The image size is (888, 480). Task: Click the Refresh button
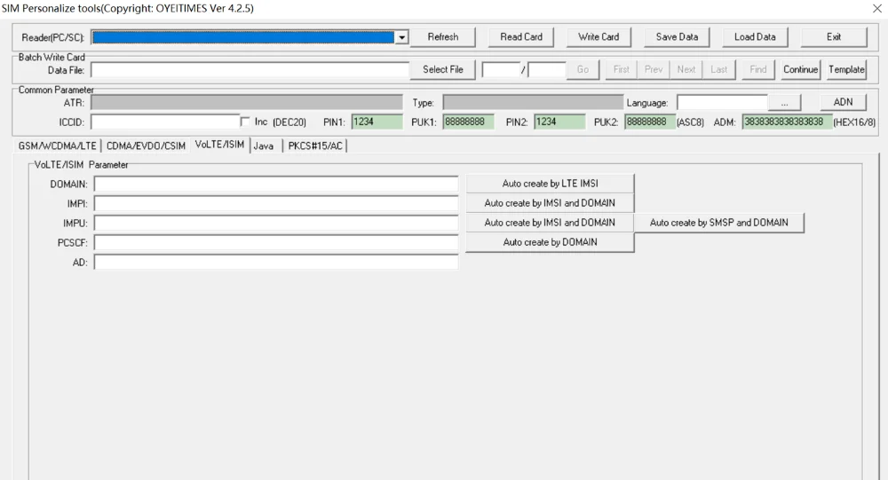coord(443,36)
